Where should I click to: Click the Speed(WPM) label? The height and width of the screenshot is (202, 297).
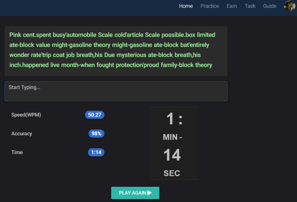pos(26,115)
